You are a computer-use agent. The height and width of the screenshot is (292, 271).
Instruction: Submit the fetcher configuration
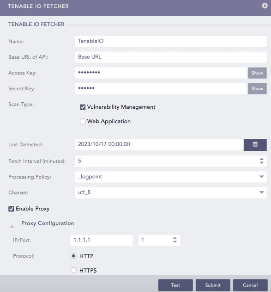click(x=213, y=285)
